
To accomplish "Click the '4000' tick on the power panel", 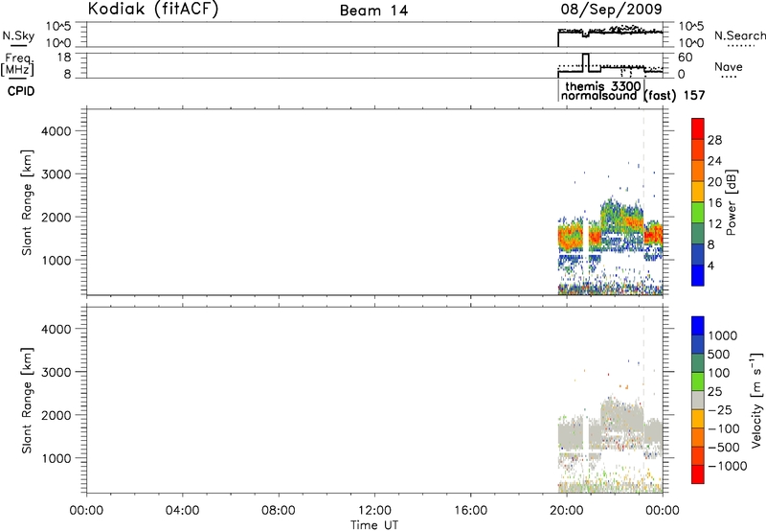I will pos(56,131).
